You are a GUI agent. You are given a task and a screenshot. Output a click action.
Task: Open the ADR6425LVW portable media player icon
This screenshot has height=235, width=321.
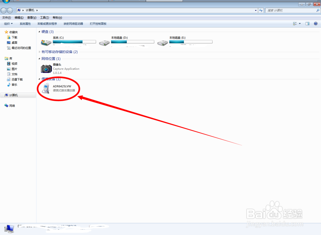click(x=46, y=88)
